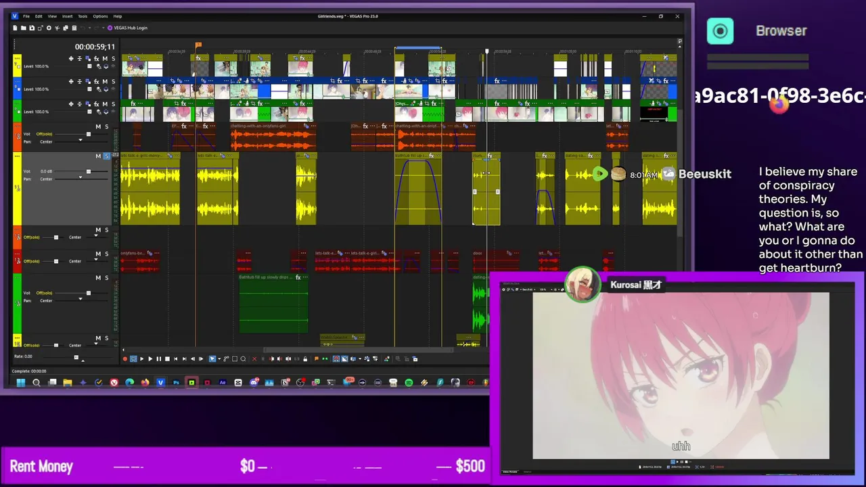Click the Play button in transport bar
Screen dimensions: 866x487
tap(150, 358)
